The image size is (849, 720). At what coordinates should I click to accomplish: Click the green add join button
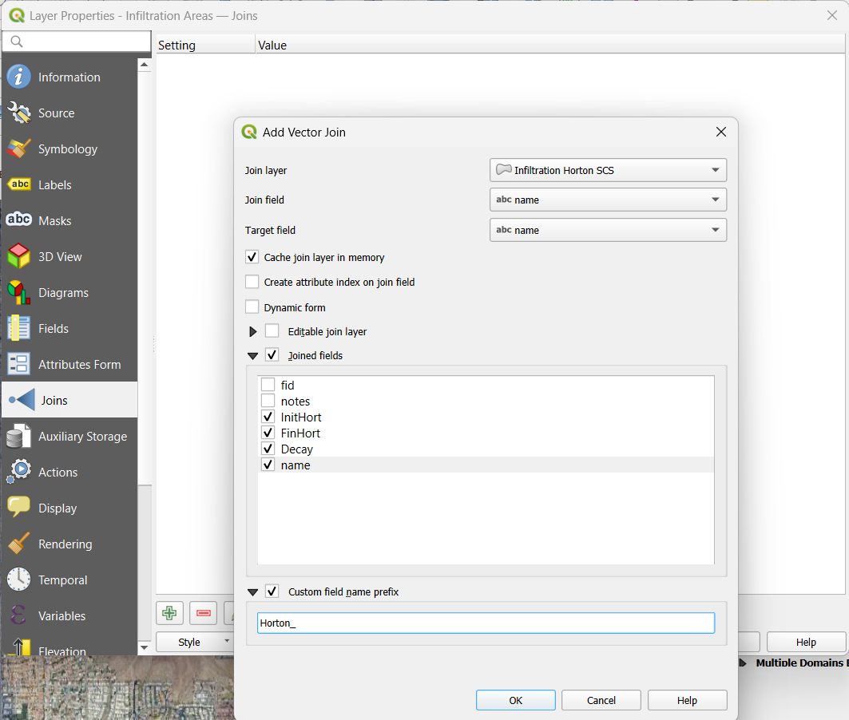point(169,613)
